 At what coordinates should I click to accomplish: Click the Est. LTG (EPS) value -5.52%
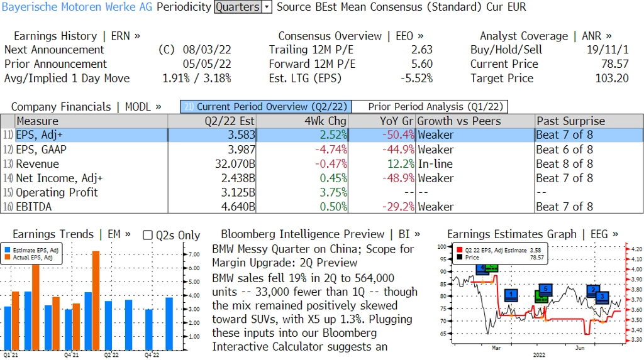[416, 79]
